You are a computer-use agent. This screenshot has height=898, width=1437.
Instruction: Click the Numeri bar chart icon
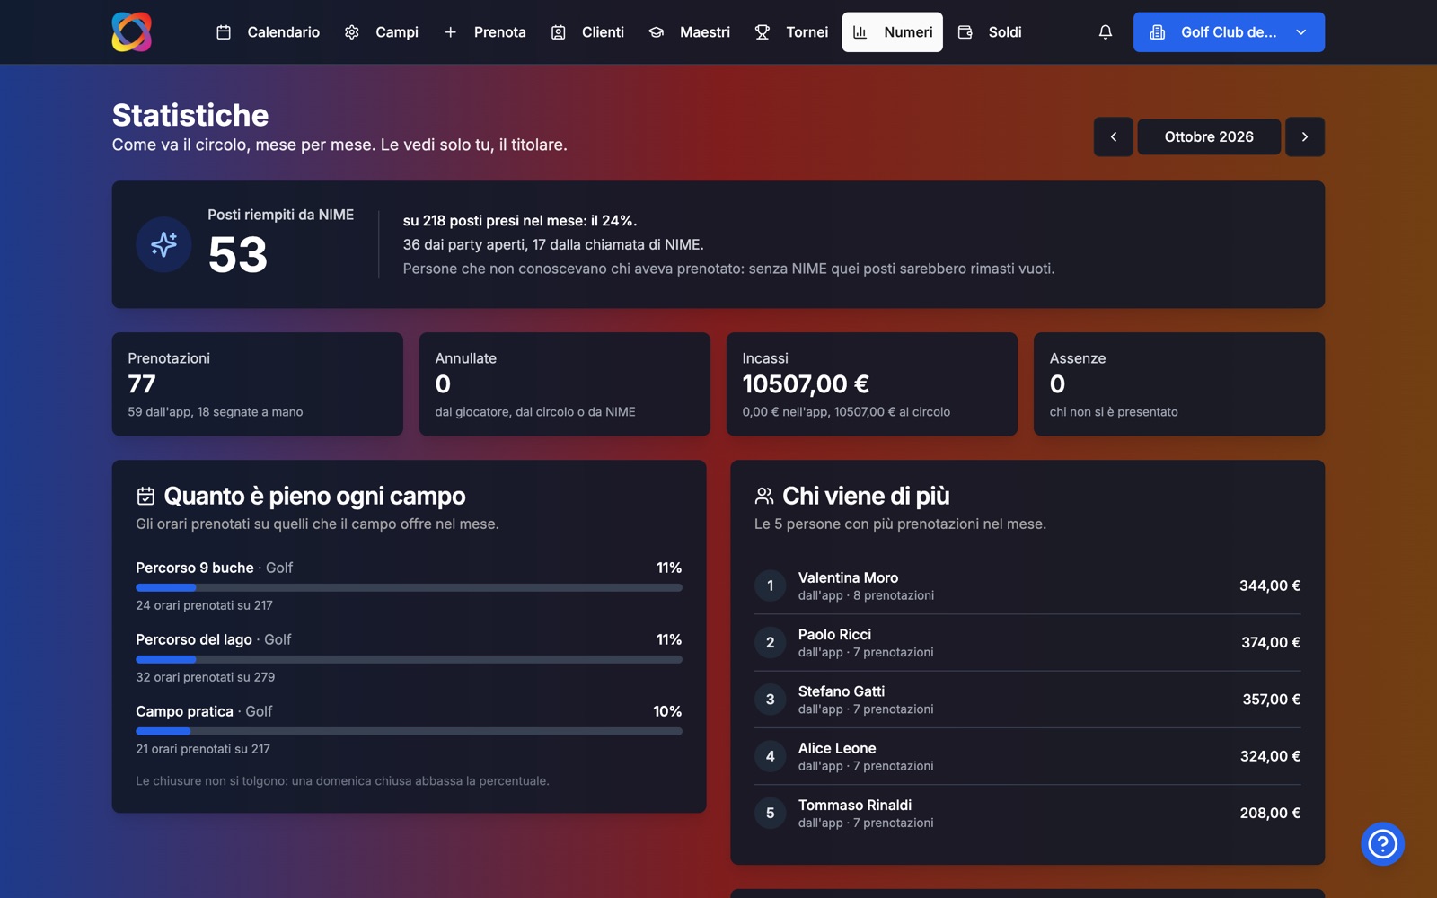pos(860,32)
